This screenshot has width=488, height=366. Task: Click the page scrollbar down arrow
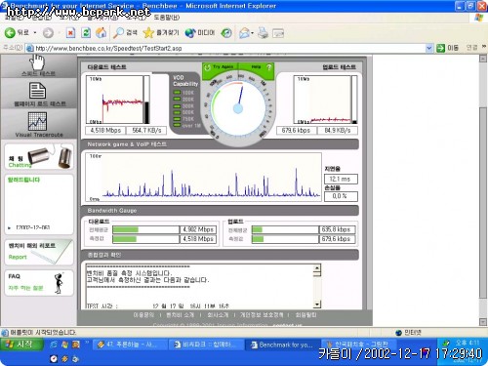coord(483,322)
